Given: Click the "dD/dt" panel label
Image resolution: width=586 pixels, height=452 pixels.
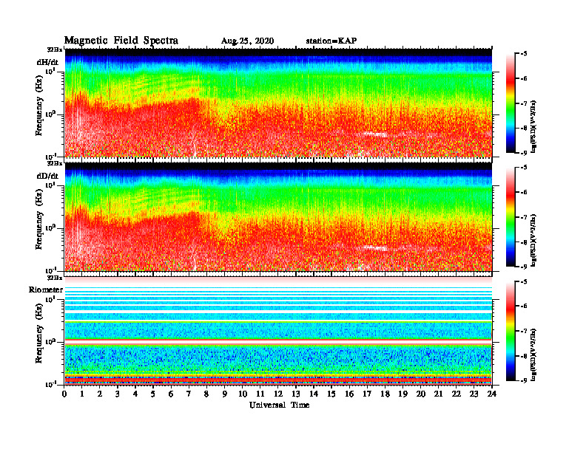Looking at the screenshot, I should (x=47, y=176).
